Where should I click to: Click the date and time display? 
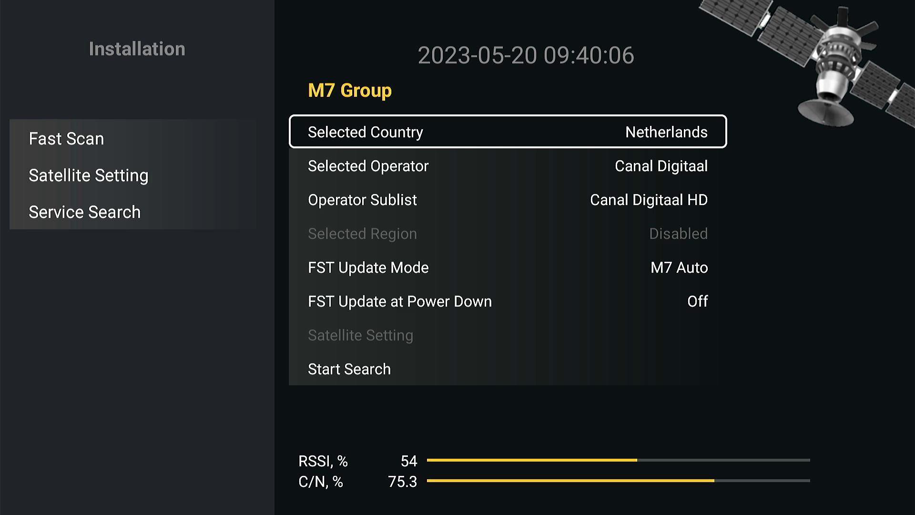(x=526, y=55)
